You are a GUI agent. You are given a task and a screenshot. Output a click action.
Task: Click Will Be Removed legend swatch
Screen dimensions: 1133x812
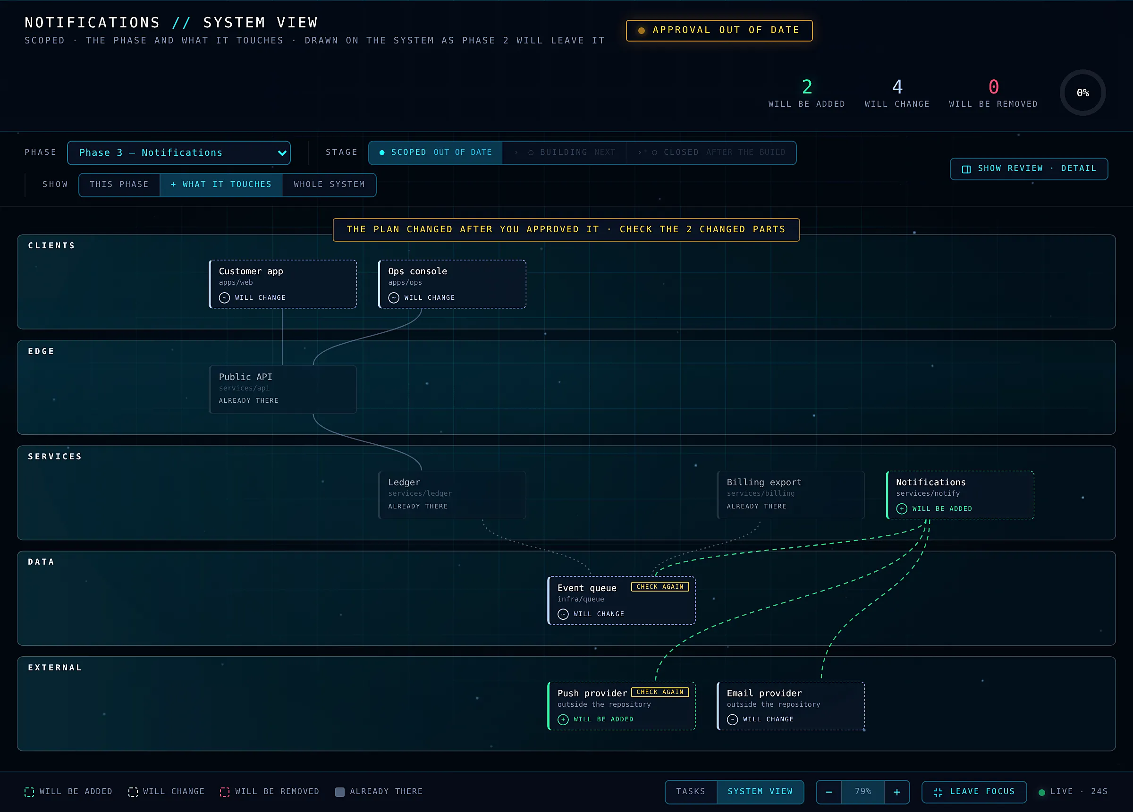pyautogui.click(x=225, y=792)
